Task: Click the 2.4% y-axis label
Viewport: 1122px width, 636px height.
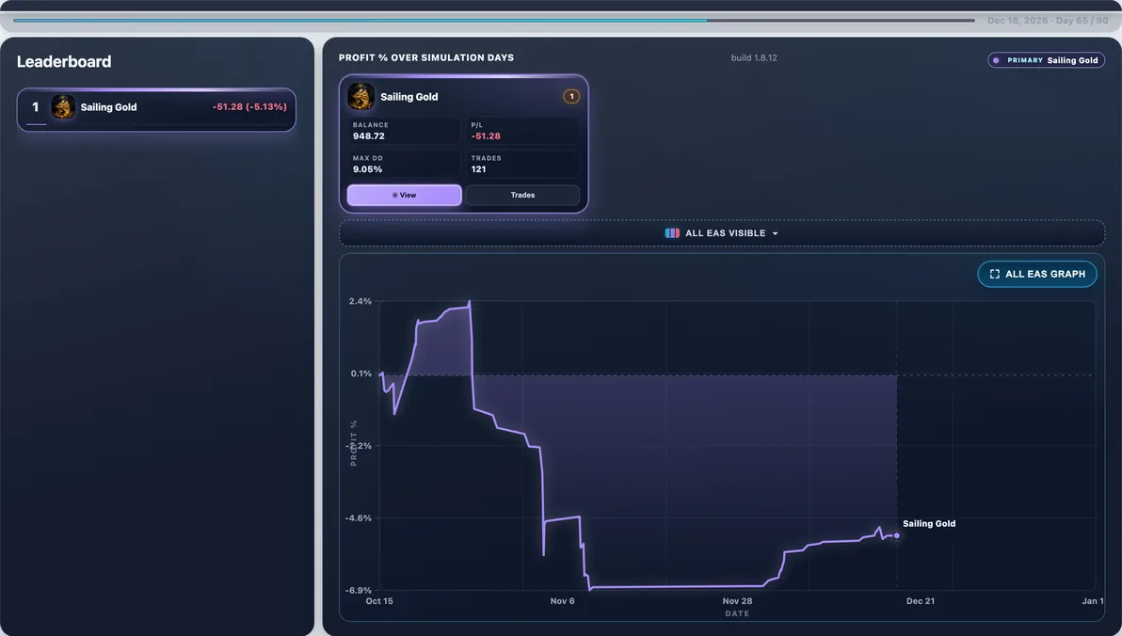Action: coord(360,301)
